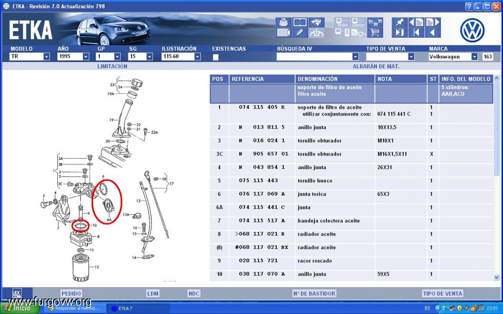Click the system clock showing 23:03
Image resolution: width=503 pixels, height=314 pixels.
492,309
